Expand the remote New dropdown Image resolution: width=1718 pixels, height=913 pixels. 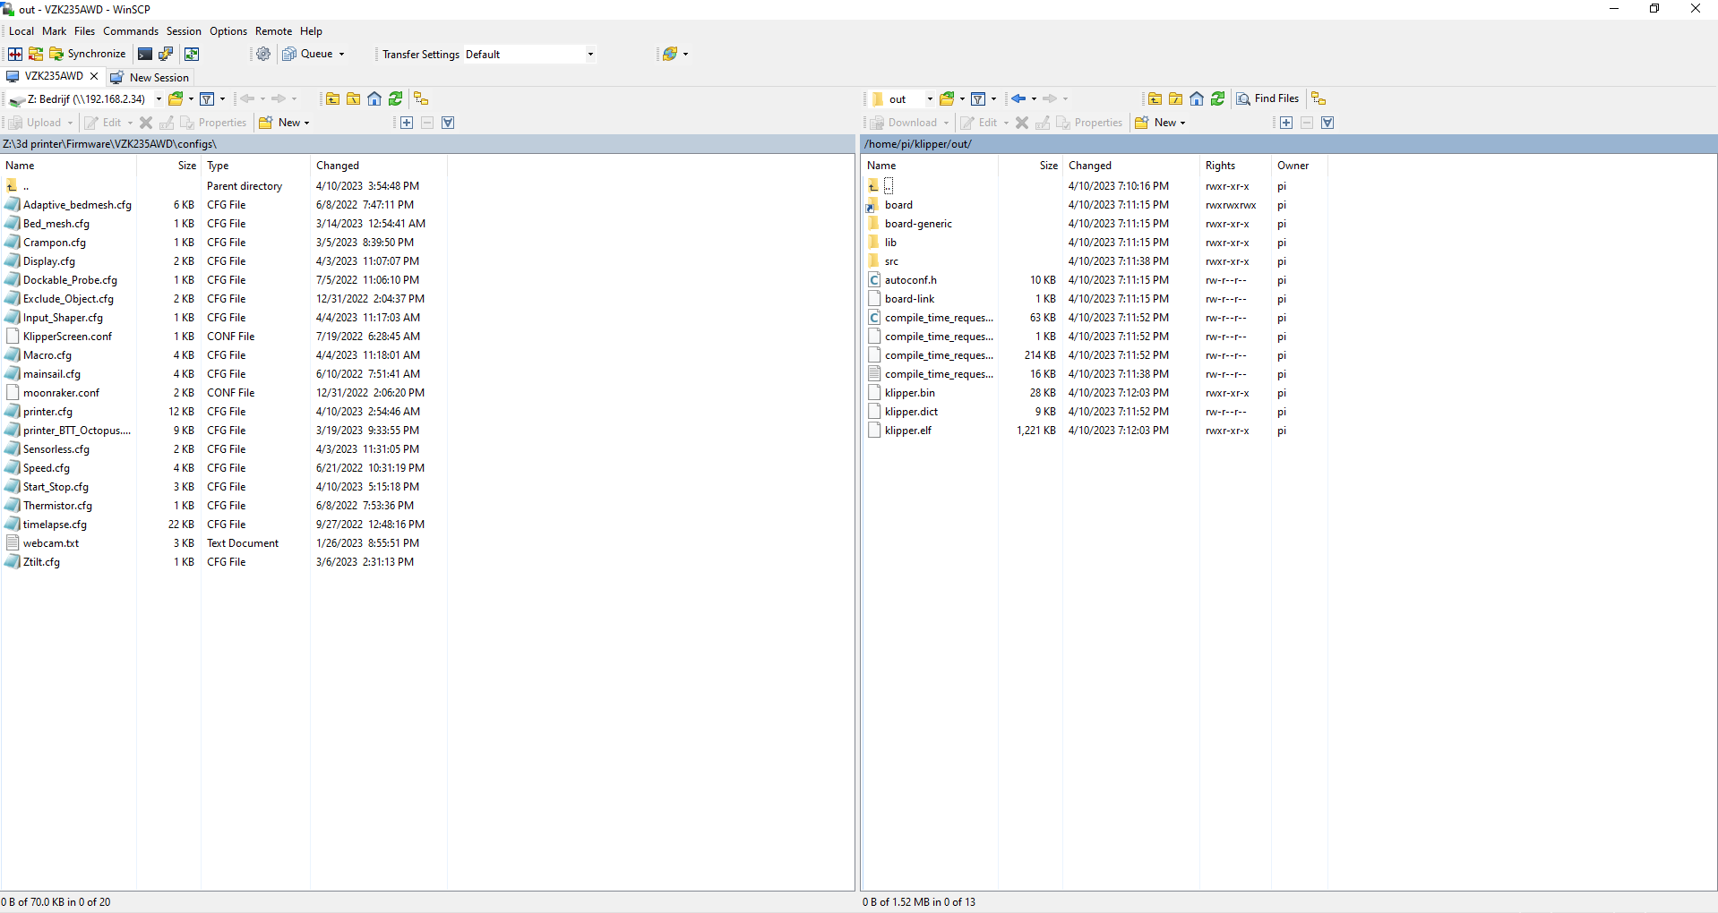[x=1183, y=123]
